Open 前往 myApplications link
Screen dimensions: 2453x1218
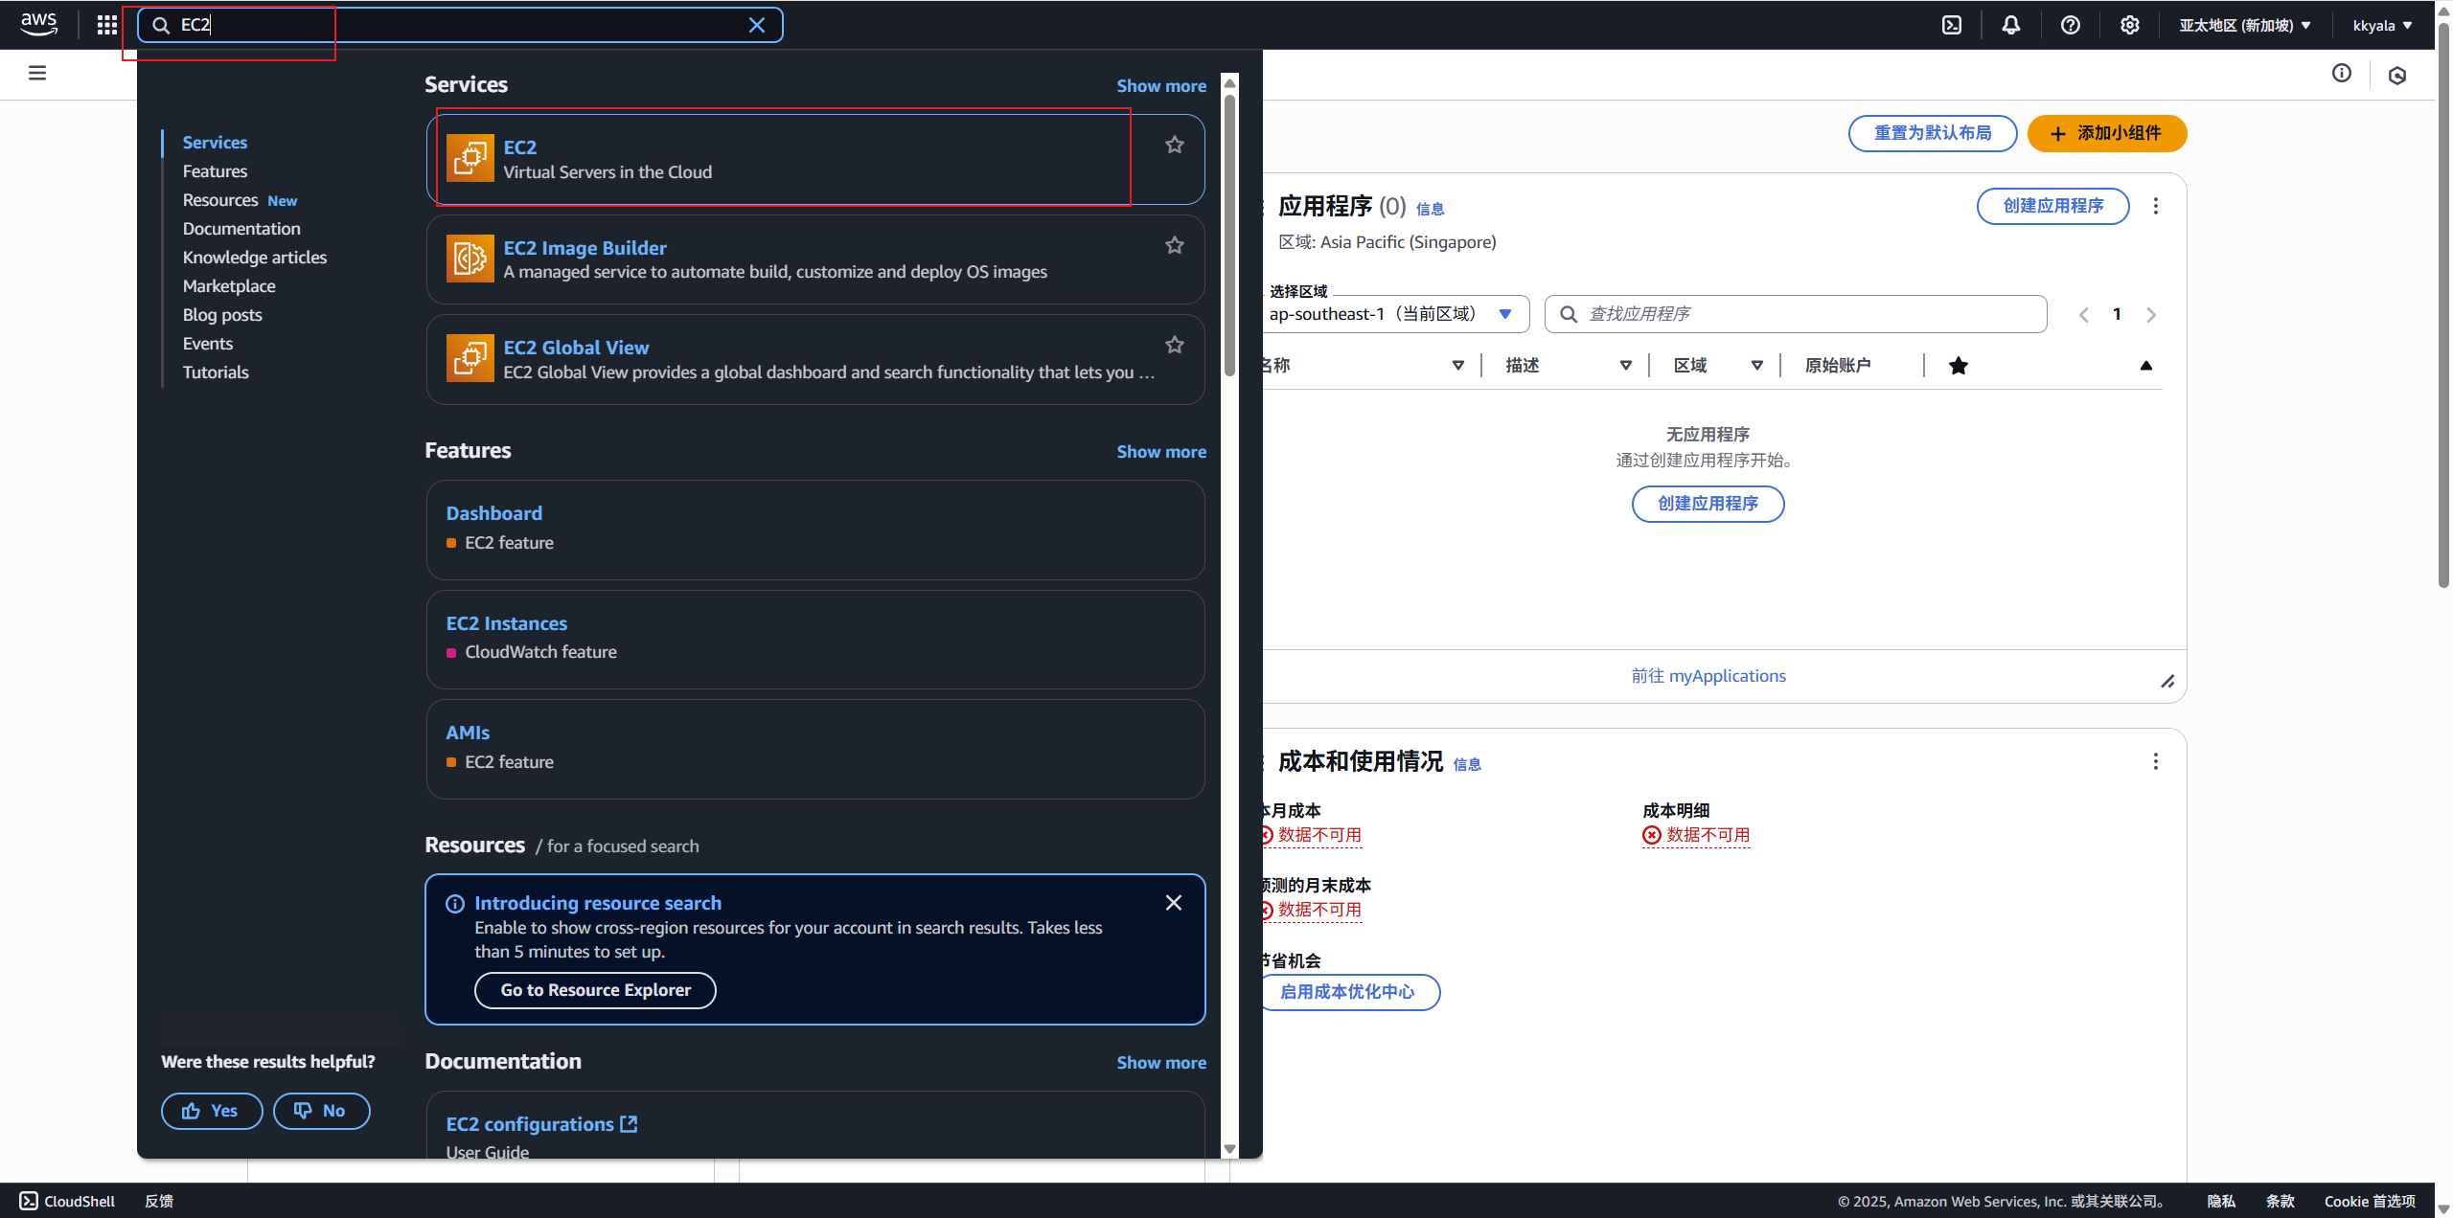[1708, 676]
